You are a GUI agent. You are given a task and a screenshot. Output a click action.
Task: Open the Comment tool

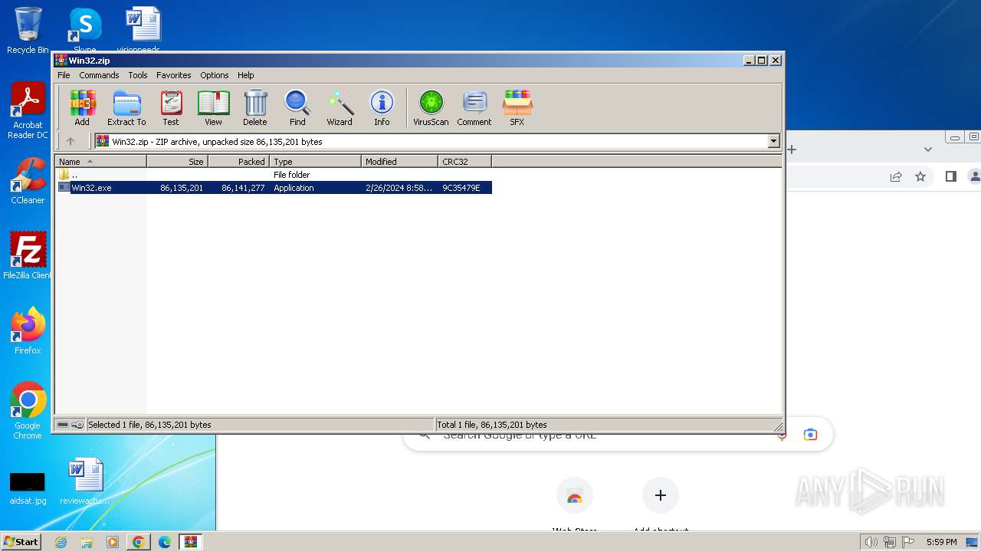coord(474,107)
